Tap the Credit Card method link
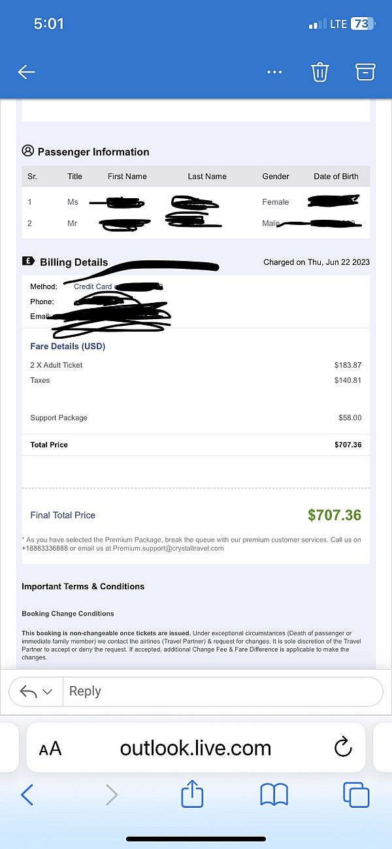Image resolution: width=392 pixels, height=849 pixels. point(92,286)
